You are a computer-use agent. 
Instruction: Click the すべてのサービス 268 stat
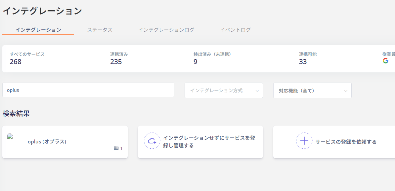tap(27, 58)
